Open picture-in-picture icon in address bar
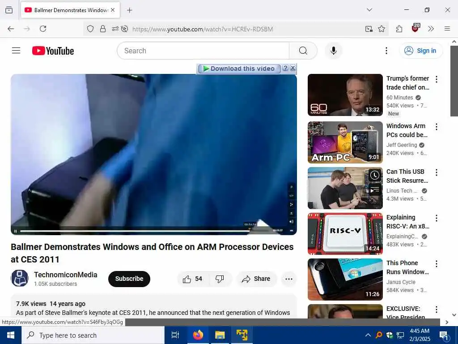This screenshot has height=344, width=458. [x=369, y=29]
